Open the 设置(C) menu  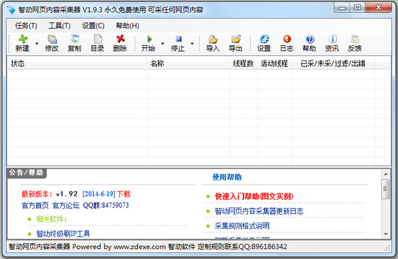click(93, 26)
